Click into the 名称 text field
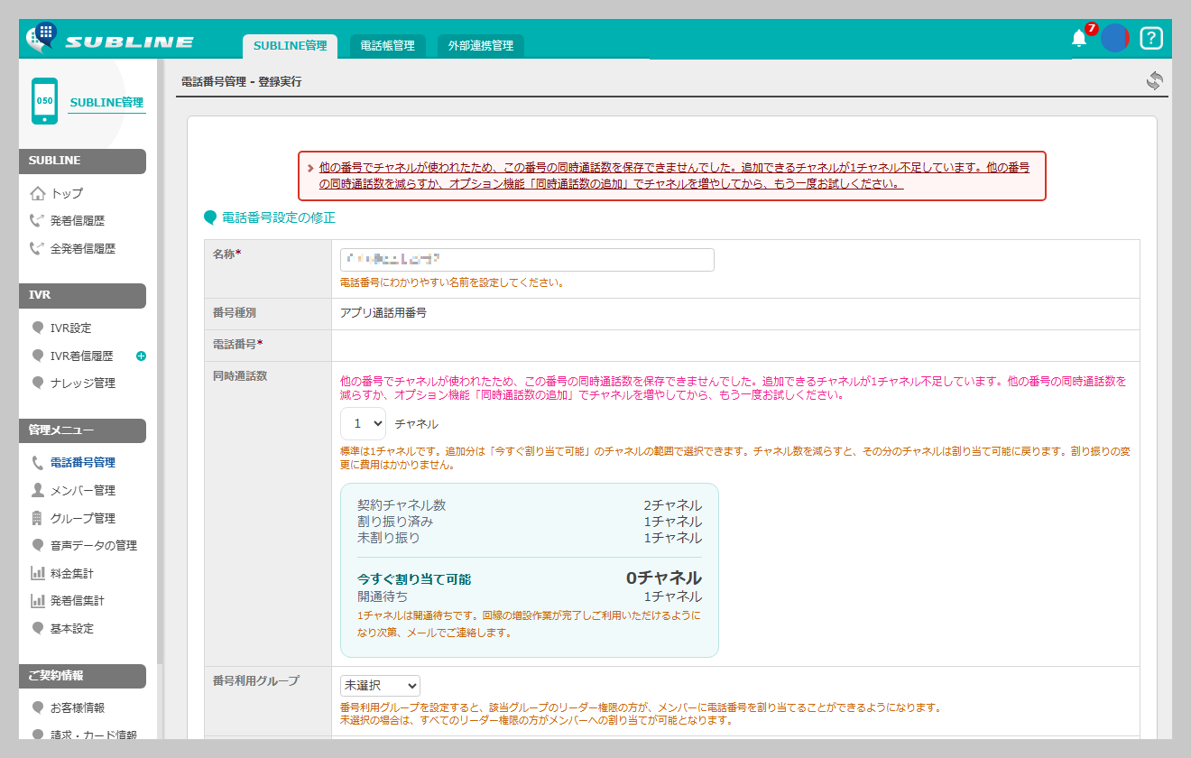This screenshot has width=1191, height=758. point(527,260)
